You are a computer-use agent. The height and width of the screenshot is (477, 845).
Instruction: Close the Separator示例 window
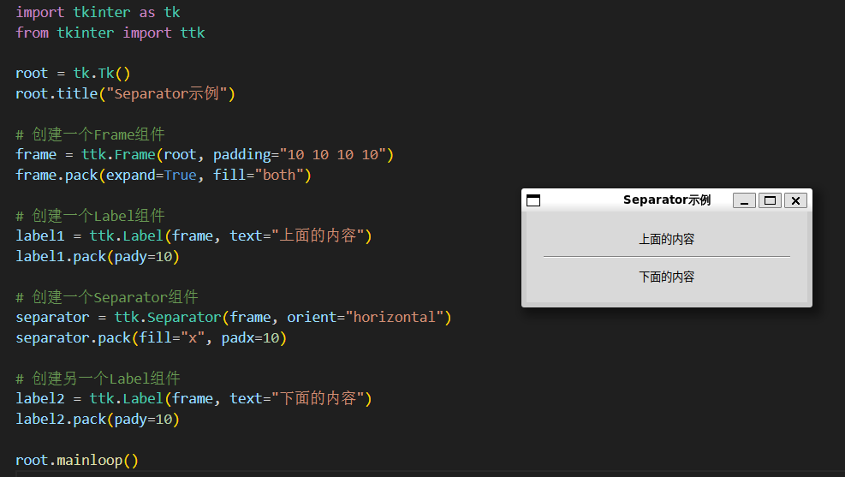point(796,200)
